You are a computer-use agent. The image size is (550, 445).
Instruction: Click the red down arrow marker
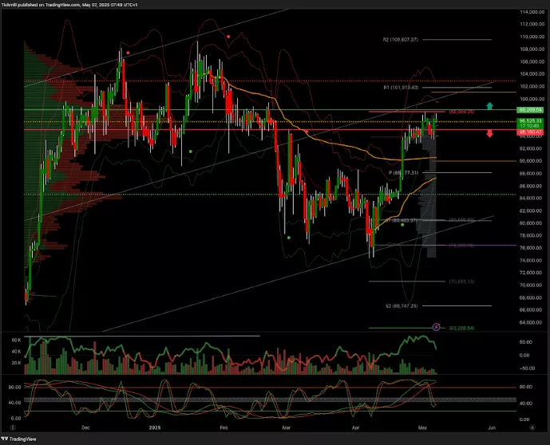click(489, 132)
